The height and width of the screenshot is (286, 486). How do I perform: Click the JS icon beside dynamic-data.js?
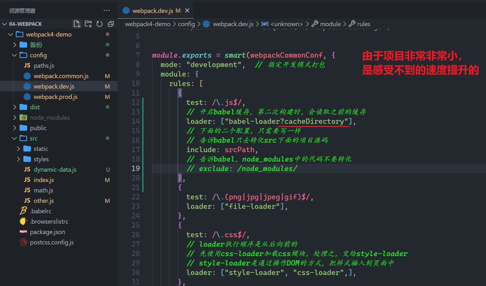tap(27, 169)
